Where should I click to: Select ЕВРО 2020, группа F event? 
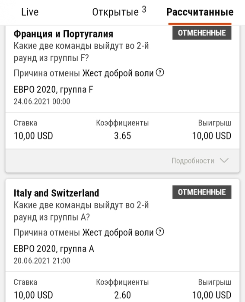[x=53, y=90]
